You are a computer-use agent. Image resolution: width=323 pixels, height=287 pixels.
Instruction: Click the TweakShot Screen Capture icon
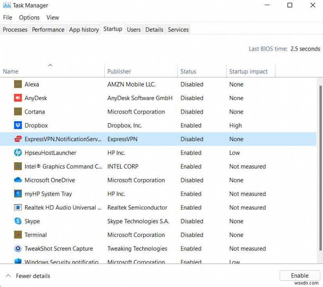click(x=18, y=249)
